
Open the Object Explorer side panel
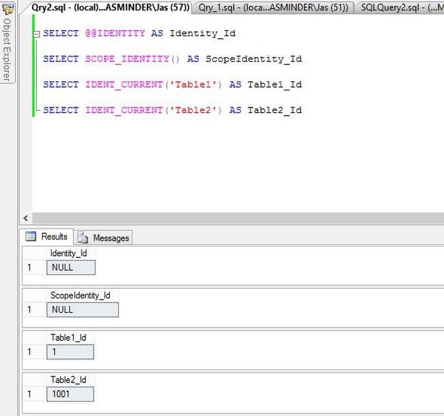click(7, 42)
